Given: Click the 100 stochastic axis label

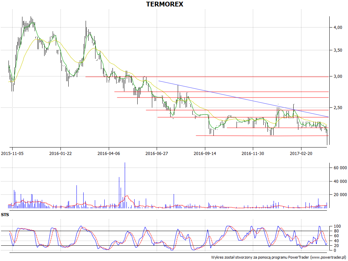Looking at the screenshot, I should [x=337, y=226].
